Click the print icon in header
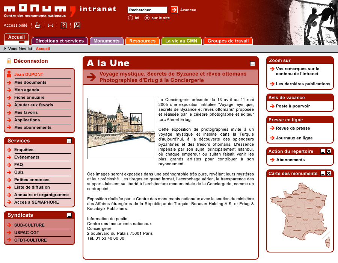This screenshot has height=263, width=338. [38, 26]
